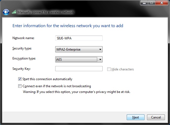Open the Security type dropdown showing WPA2-Enterprise
170x125 pixels.
click(79, 49)
